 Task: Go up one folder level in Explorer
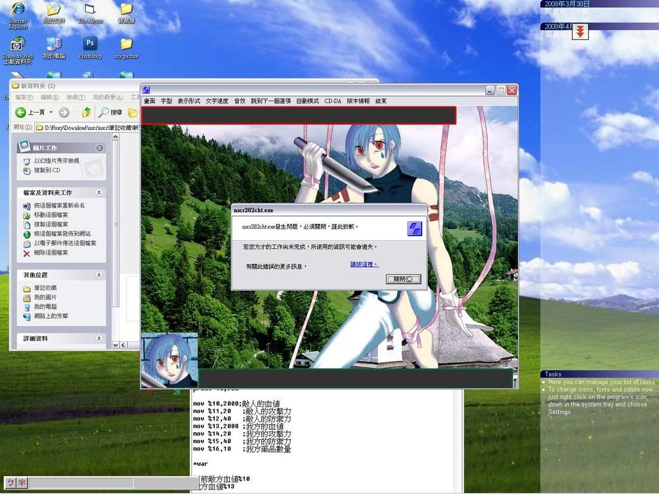[87, 112]
